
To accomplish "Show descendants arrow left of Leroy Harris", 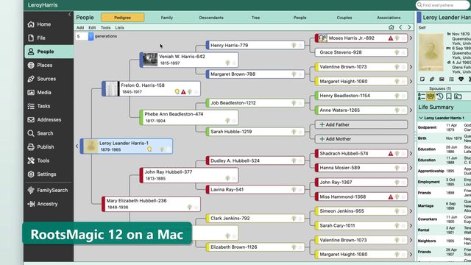I will 77,146.
